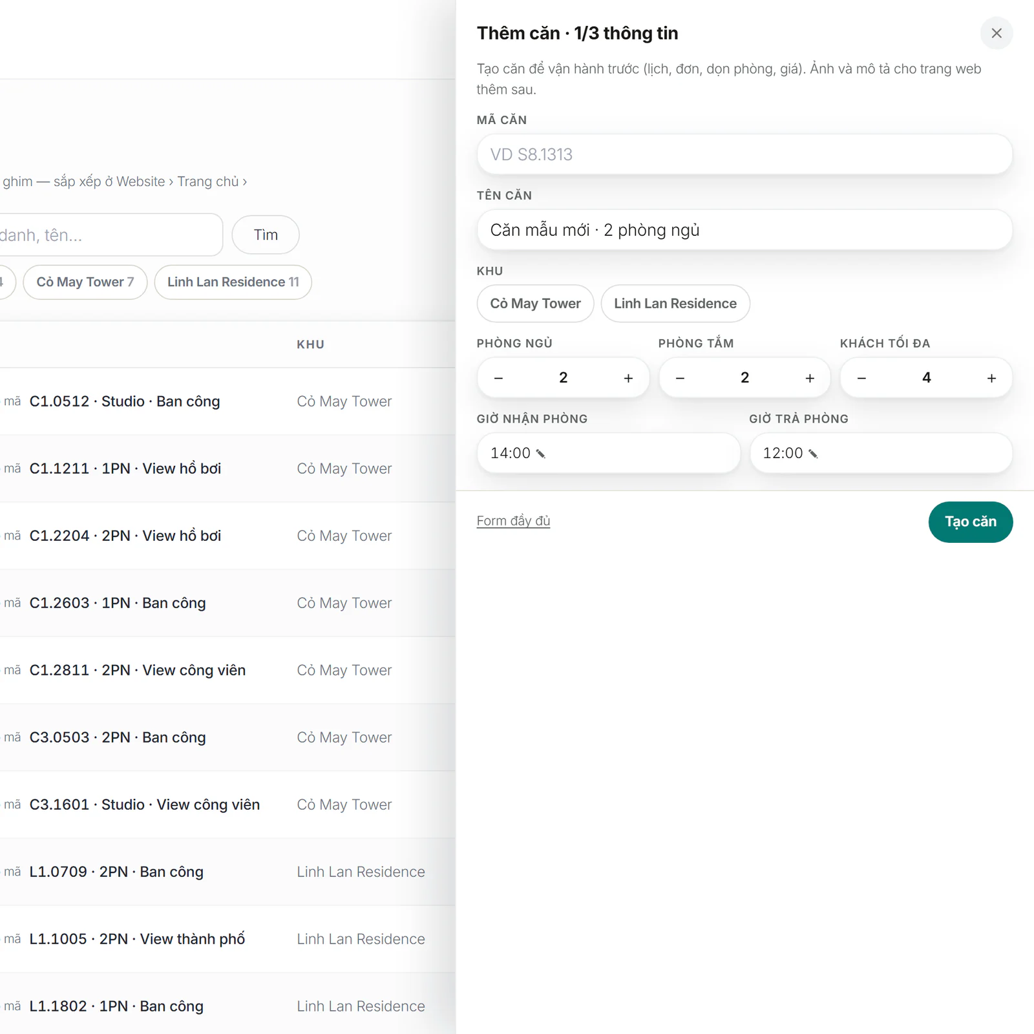This screenshot has height=1034, width=1034.
Task: Click Khu cell of row L1.1802
Action: coord(361,1006)
